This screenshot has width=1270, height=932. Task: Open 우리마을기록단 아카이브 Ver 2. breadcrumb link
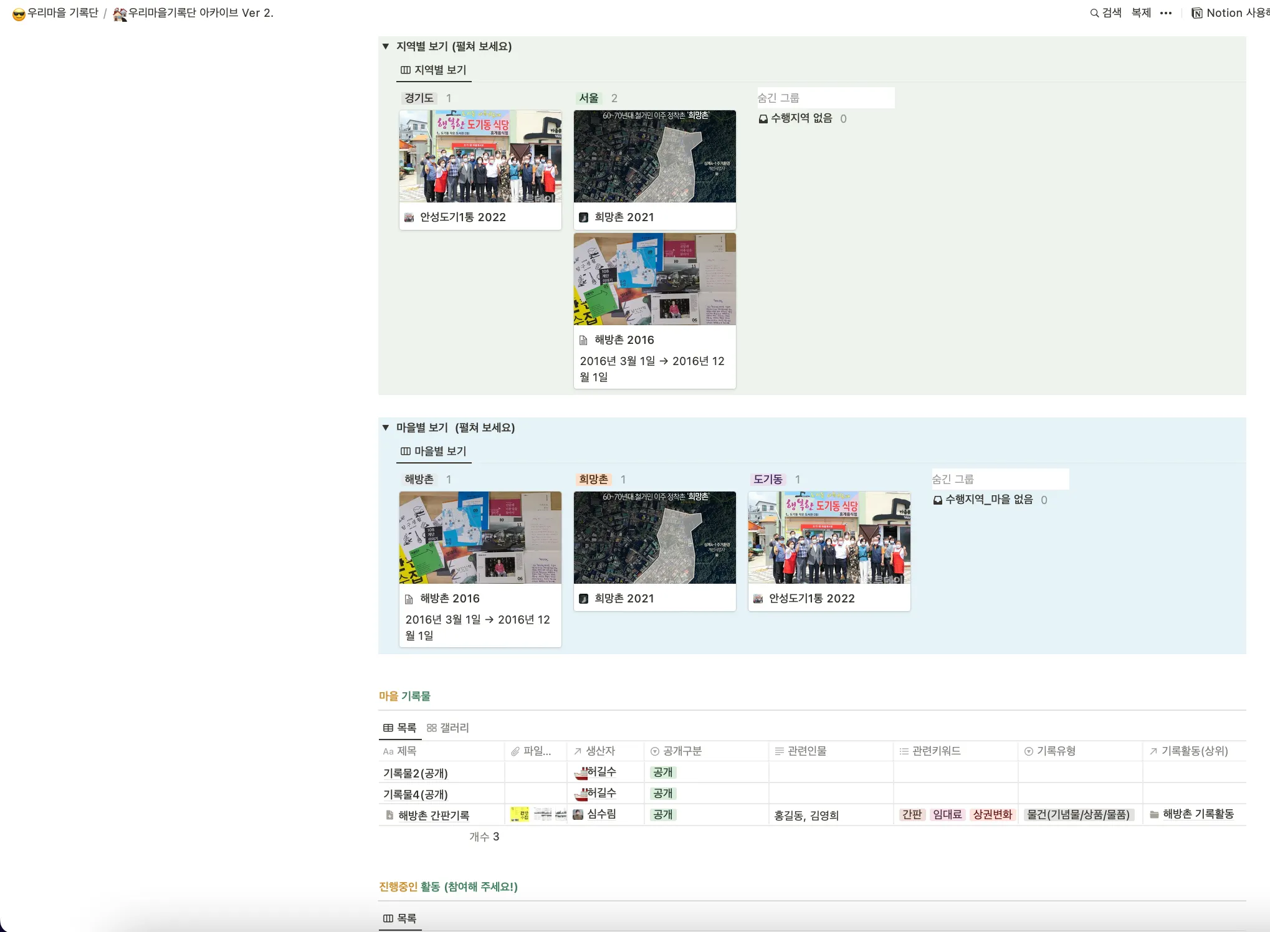tap(194, 13)
